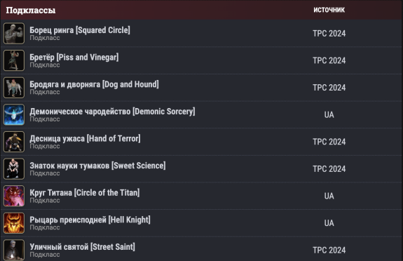
Task: Open Бродяга и дворняга [Dog and Hound]
Action: [94, 84]
